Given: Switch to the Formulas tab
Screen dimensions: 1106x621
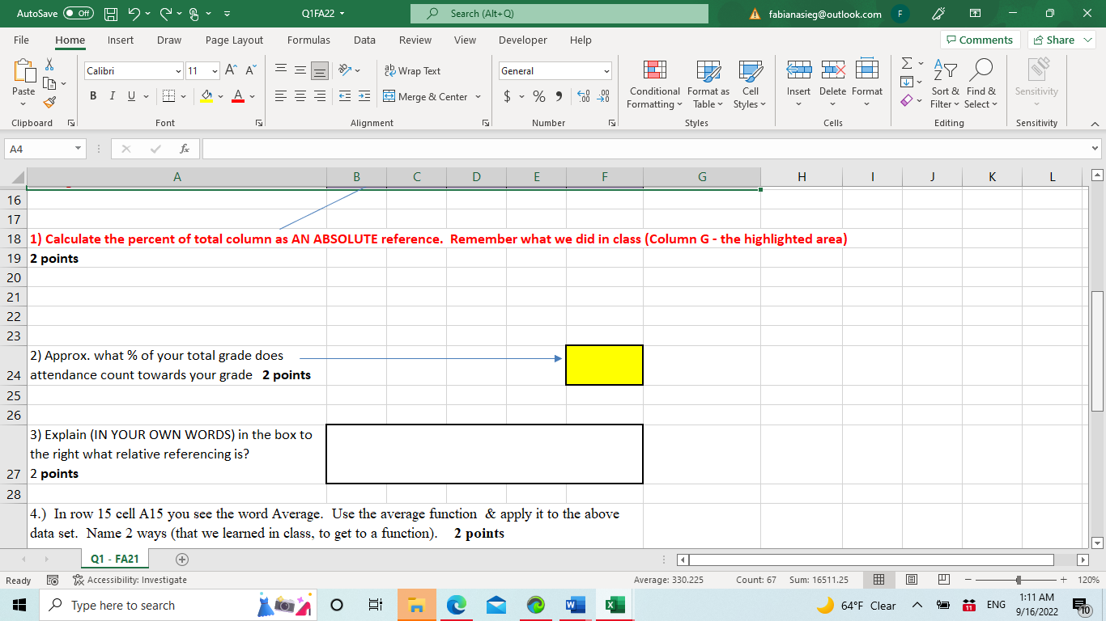Looking at the screenshot, I should click(308, 40).
